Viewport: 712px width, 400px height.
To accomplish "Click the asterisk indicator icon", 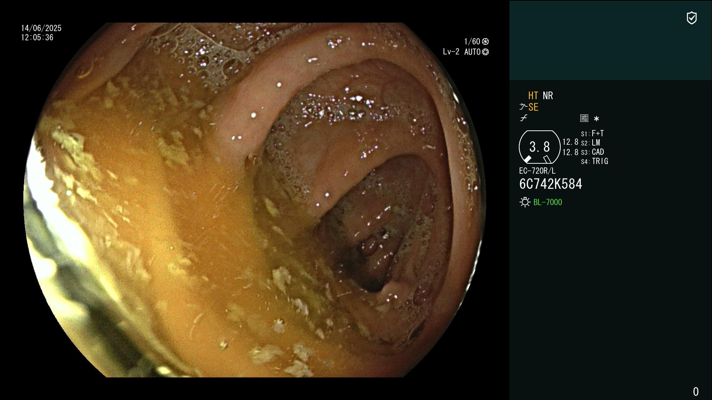I will [596, 119].
